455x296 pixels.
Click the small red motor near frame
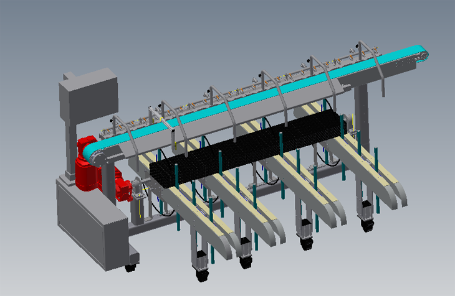(125, 188)
